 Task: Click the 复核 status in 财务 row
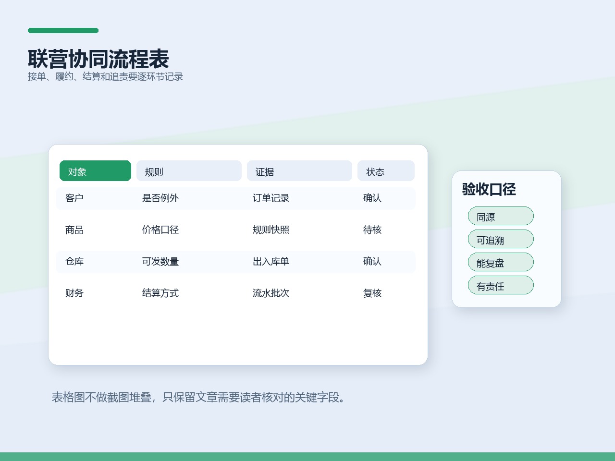click(372, 293)
